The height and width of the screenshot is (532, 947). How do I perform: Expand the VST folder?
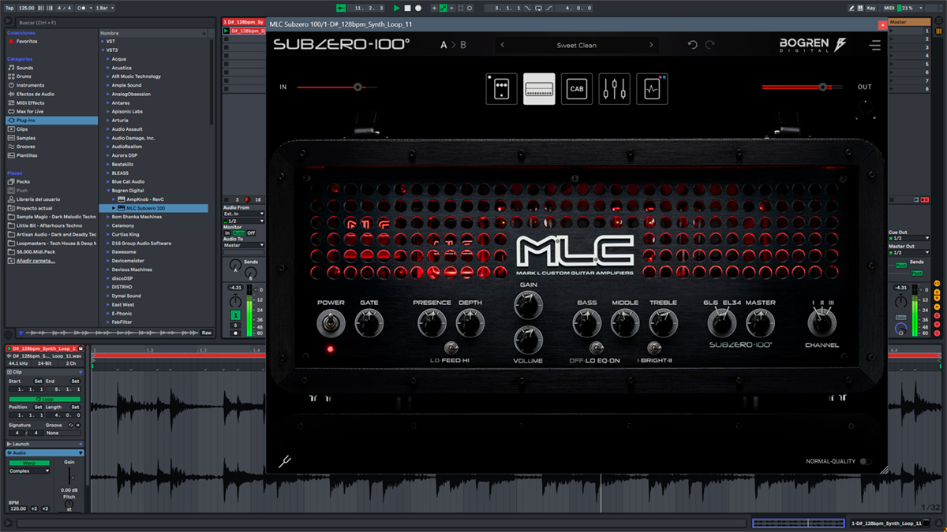[103, 41]
